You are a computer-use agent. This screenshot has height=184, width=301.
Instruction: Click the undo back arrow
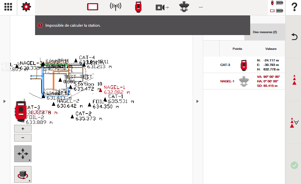[x=294, y=37]
